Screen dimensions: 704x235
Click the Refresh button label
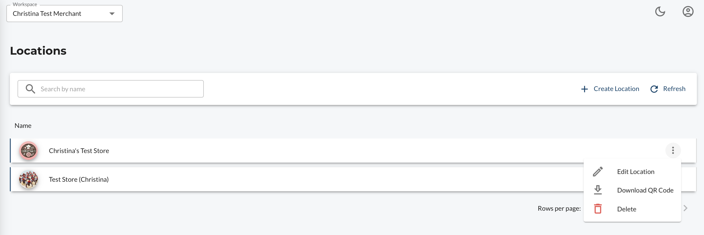674,89
